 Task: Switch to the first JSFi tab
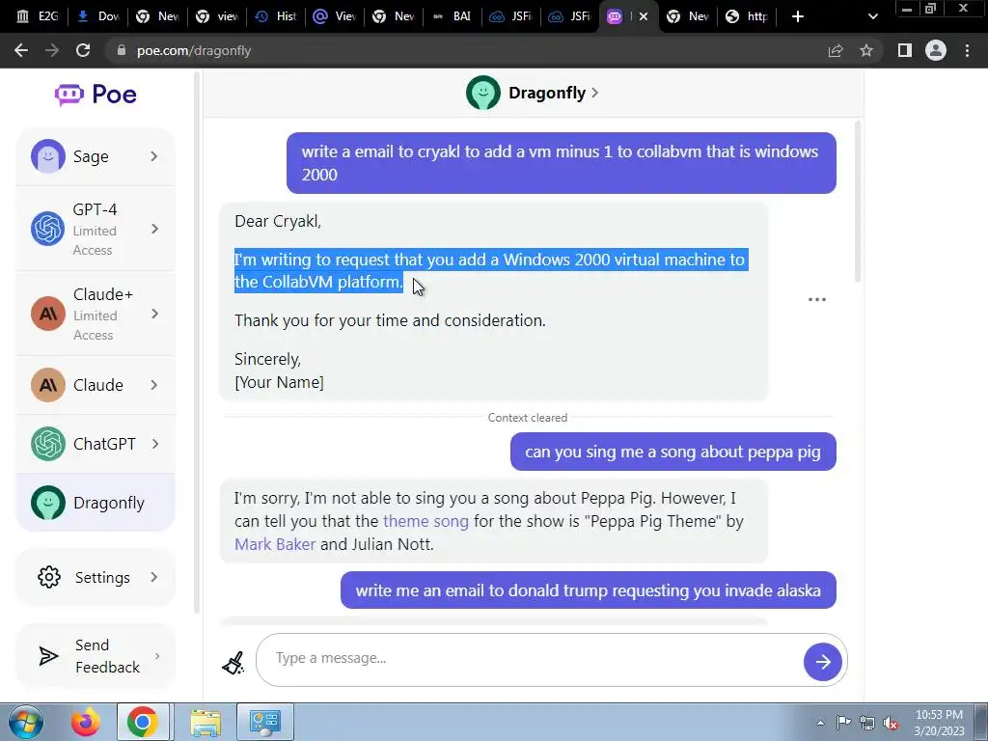click(x=511, y=16)
